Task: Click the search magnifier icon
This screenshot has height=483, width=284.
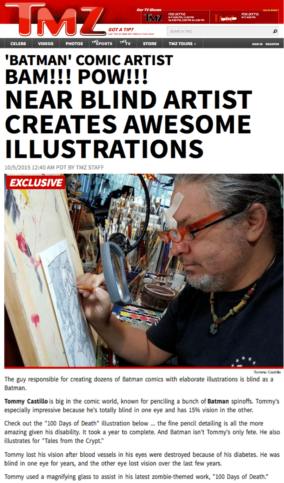Action: click(275, 31)
